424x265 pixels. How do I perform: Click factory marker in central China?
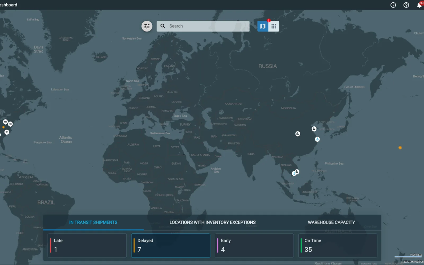click(x=298, y=134)
